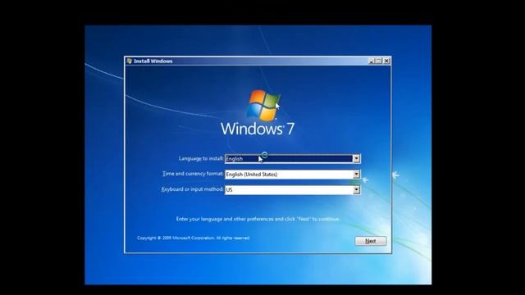Viewport: 525px width, 295px height.
Task: Expand the Time and currency format dropdown arrow
Action: [x=356, y=175]
